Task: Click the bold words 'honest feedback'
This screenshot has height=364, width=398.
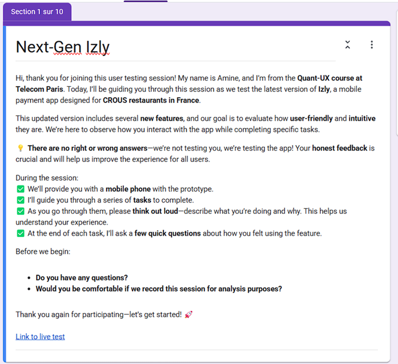Action: pyautogui.click(x=340, y=148)
